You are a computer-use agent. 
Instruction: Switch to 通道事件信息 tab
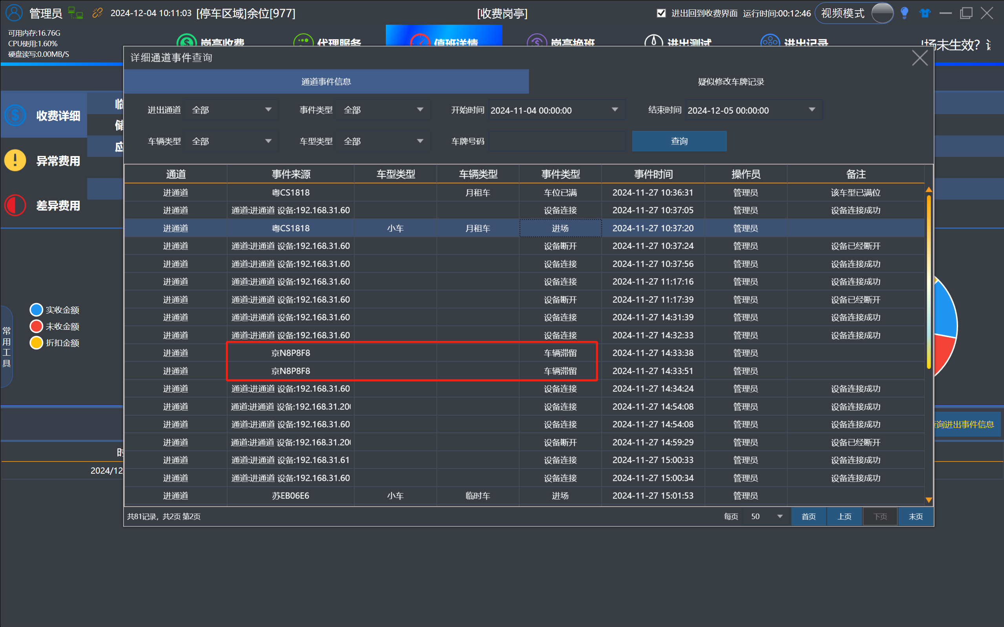pos(326,82)
